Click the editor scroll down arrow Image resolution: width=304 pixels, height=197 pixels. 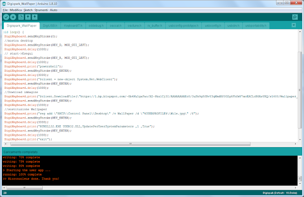point(300,140)
